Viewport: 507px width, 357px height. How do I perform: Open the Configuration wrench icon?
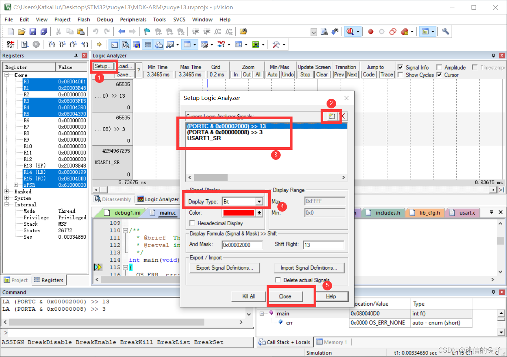click(x=446, y=32)
